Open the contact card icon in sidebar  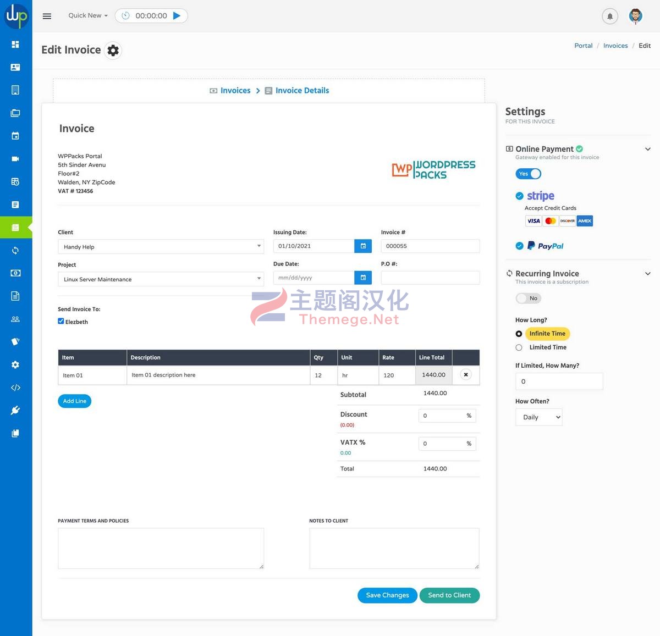click(15, 67)
